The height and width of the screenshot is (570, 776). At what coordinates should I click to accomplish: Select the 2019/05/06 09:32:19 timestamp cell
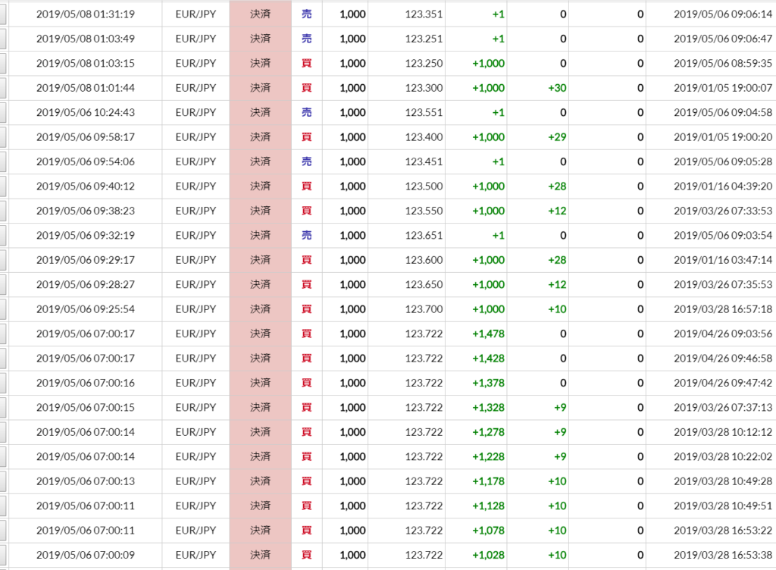pos(85,236)
